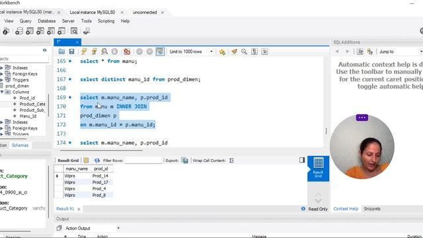This screenshot has height=238, width=423.
Task: Open a SQL script file icon
Action: [x=61, y=52]
